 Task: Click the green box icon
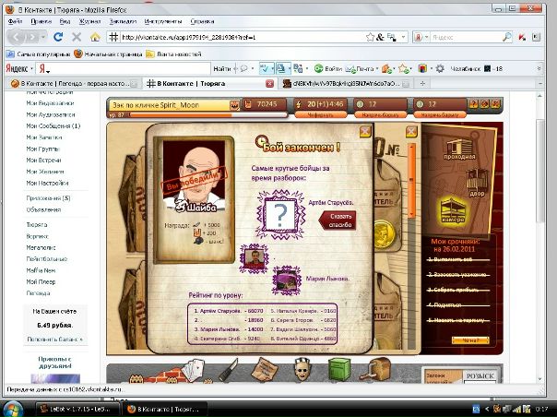pos(339,368)
